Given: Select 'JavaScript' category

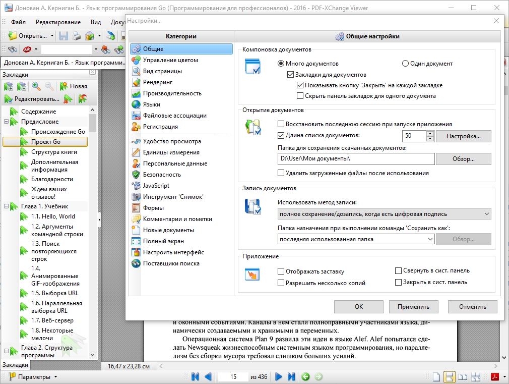Looking at the screenshot, I should point(181,186).
